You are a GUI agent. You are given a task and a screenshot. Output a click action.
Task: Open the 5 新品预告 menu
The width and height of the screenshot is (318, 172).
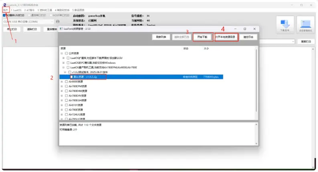78,10
